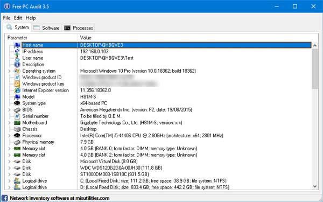The height and width of the screenshot is (202, 323).
Task: Switch to the Processes tab
Action: pyautogui.click(x=78, y=28)
